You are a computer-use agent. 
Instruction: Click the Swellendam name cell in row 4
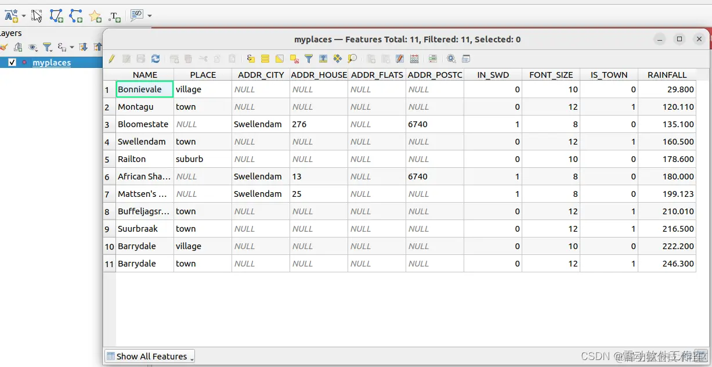145,142
